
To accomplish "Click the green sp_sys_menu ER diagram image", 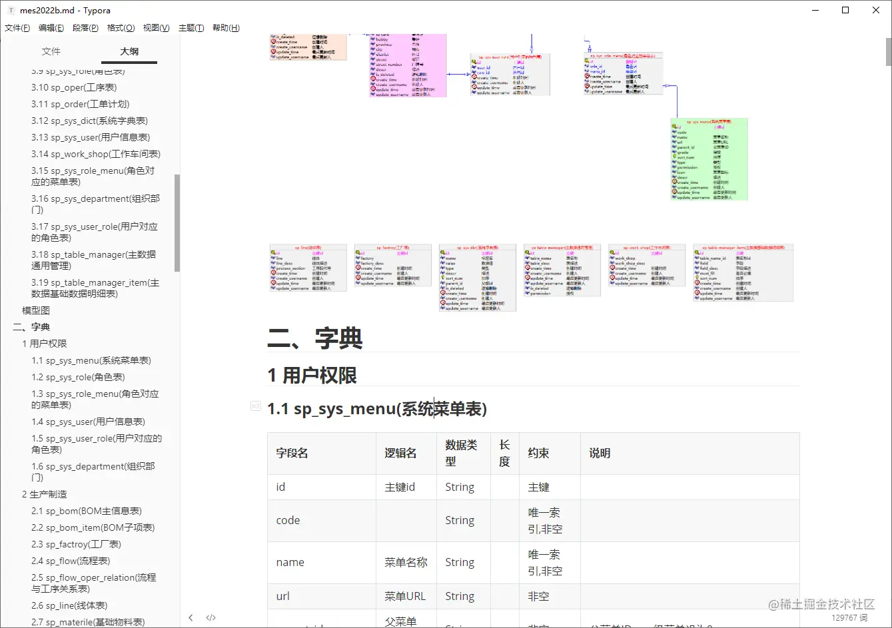I will tap(709, 158).
